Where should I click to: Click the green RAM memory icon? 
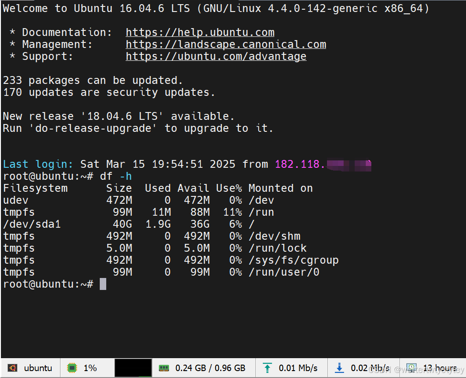pyautogui.click(x=164, y=368)
